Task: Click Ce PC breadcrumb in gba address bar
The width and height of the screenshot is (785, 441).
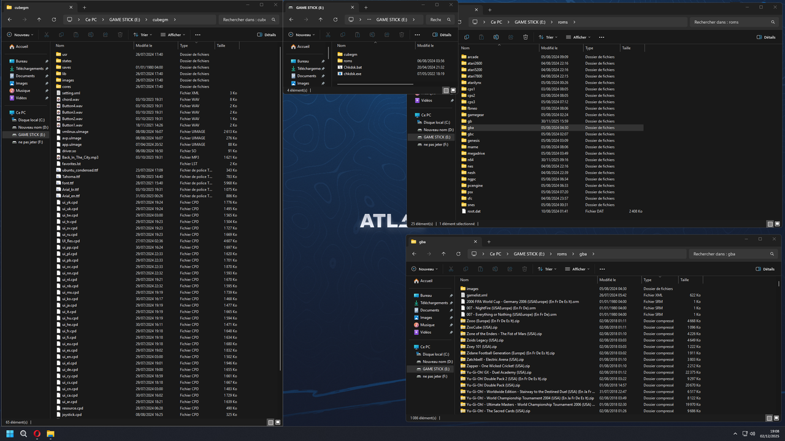Action: (x=495, y=254)
